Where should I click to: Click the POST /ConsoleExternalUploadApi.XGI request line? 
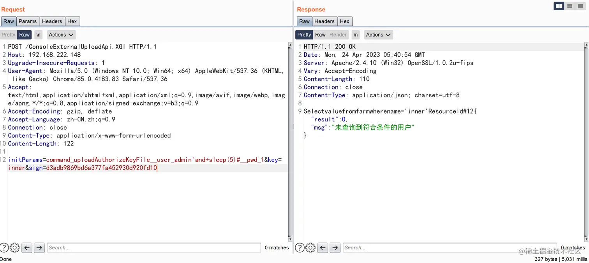click(82, 47)
